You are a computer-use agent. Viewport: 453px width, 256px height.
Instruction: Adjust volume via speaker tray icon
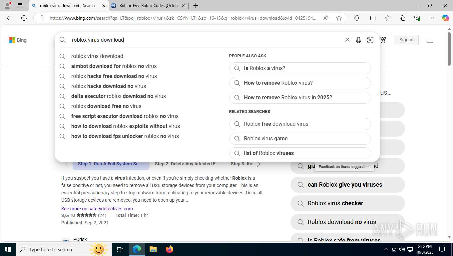tap(402, 249)
